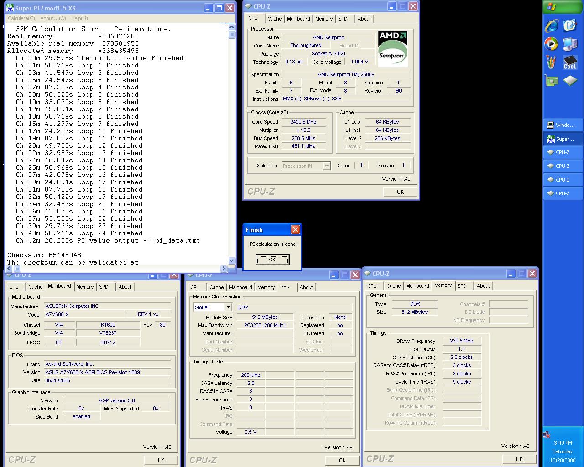Launch Internet Explorer from quick launch
584x467 pixels.
(552, 26)
